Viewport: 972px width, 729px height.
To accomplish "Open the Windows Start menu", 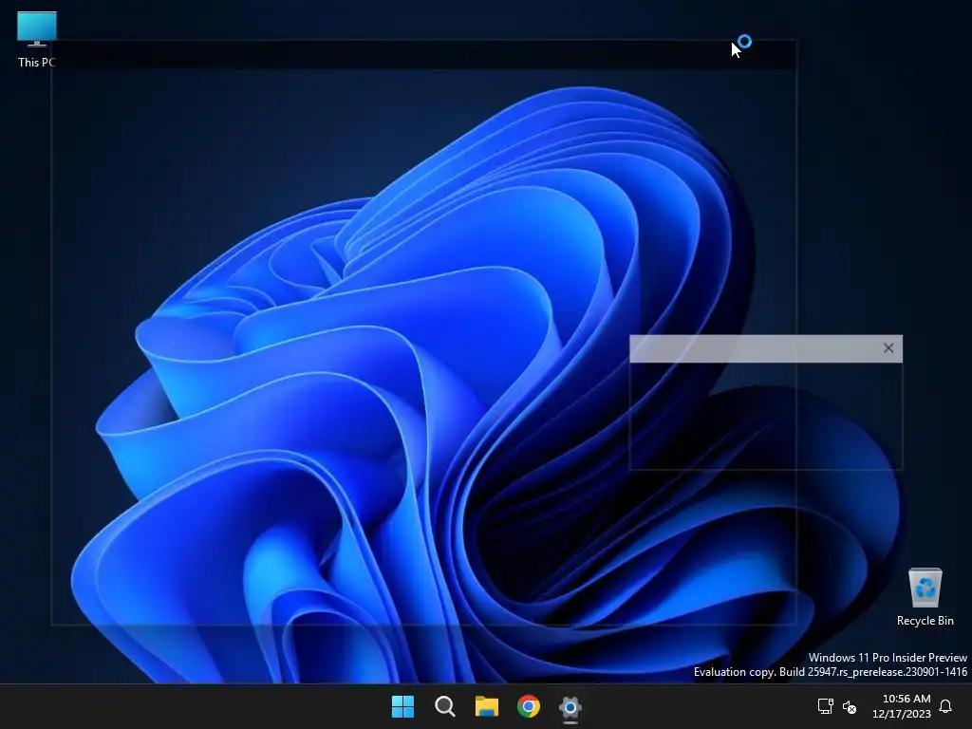I will point(402,706).
